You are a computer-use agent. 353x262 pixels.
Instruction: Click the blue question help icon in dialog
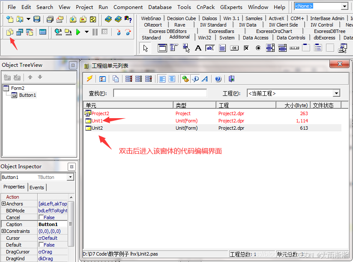pos(218,79)
